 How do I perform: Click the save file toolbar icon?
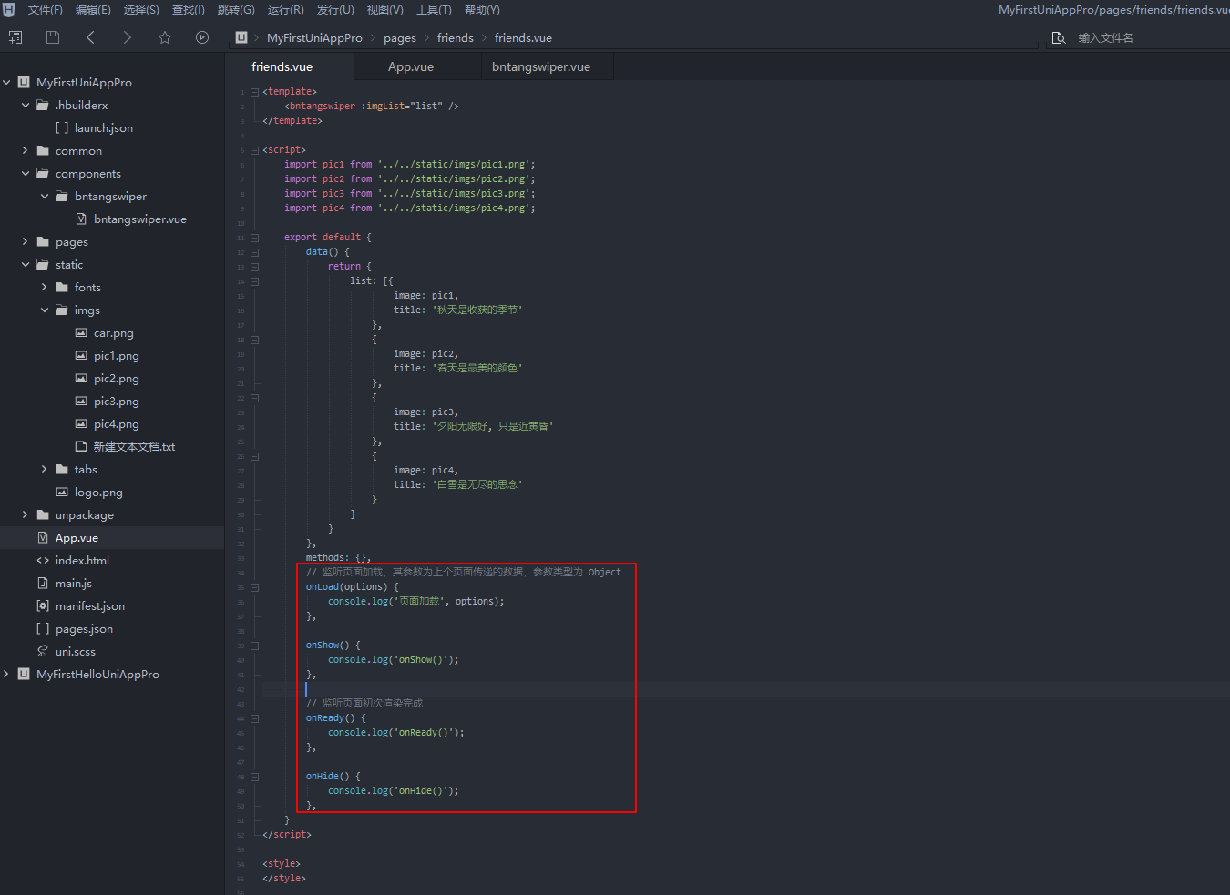coord(53,37)
